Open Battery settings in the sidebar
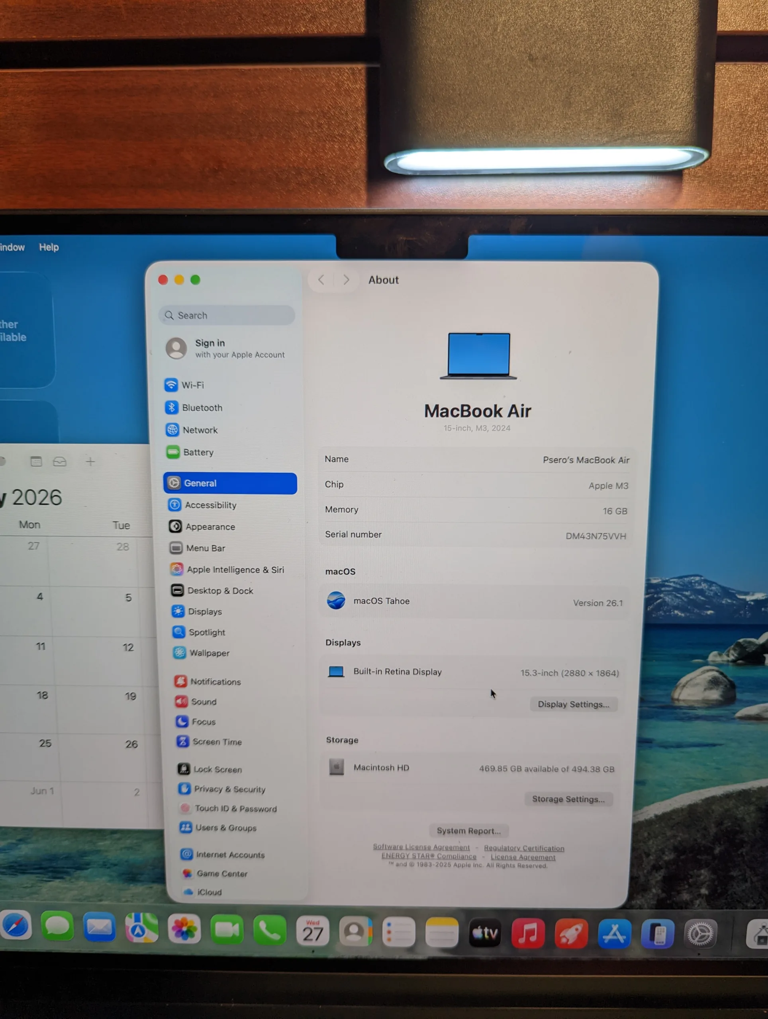768x1019 pixels. [190, 452]
